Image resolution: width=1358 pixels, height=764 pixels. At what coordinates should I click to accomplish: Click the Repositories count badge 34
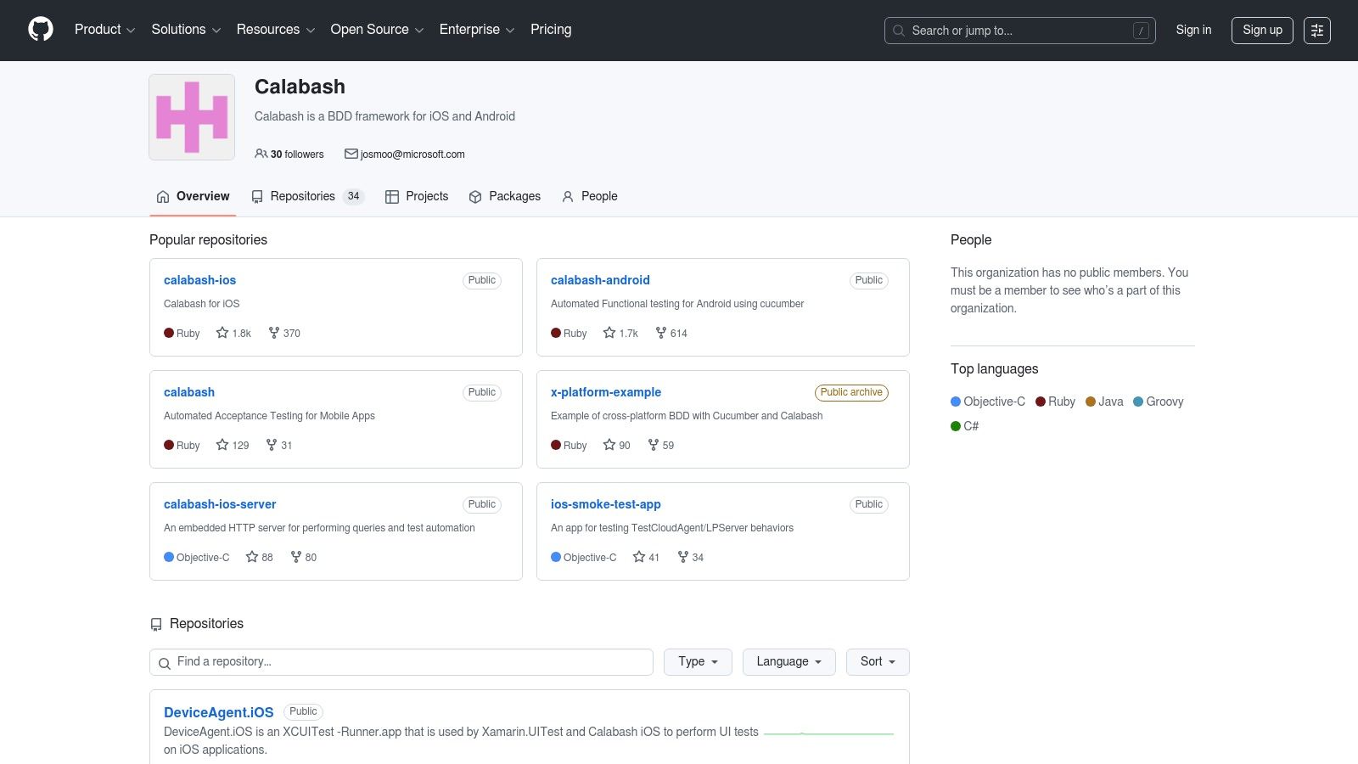tap(354, 196)
